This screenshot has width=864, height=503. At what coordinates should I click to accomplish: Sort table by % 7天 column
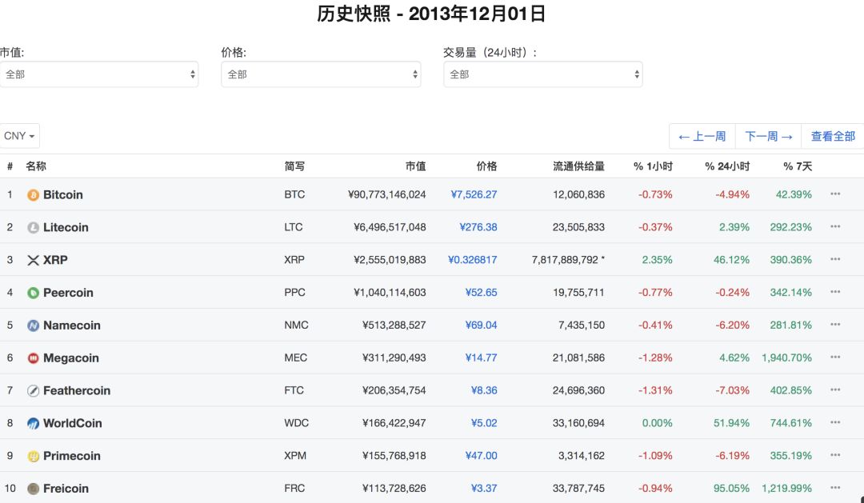click(798, 166)
